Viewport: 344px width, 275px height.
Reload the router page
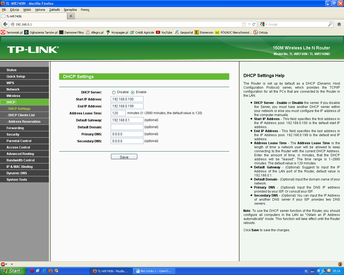(254, 24)
